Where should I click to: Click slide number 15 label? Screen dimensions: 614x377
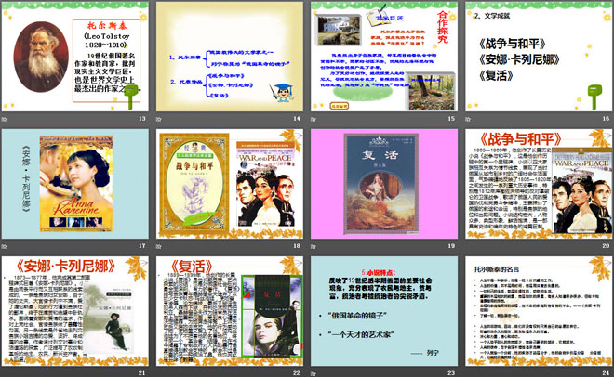click(451, 118)
